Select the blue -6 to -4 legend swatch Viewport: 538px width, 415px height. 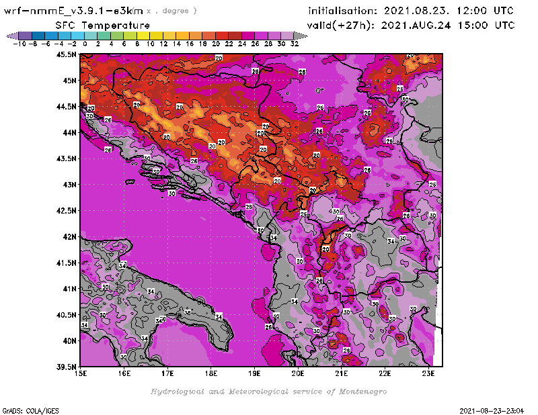pyautogui.click(x=52, y=36)
